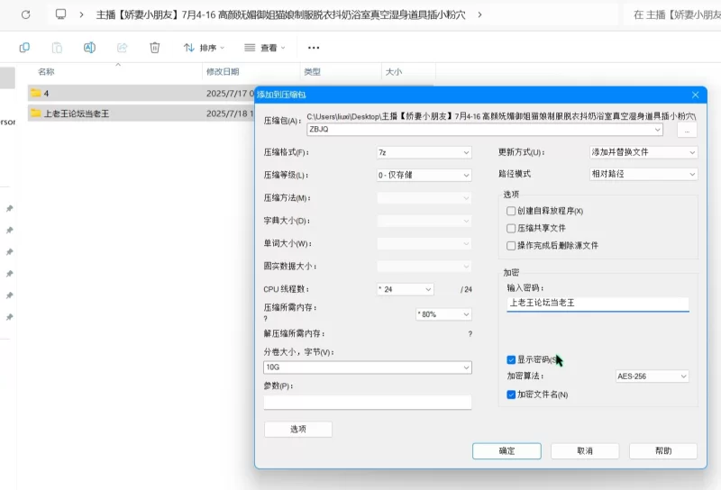Click the modified date of 上老王论坛当老王 folder
Viewport: 721px width, 490px height.
pyautogui.click(x=230, y=113)
